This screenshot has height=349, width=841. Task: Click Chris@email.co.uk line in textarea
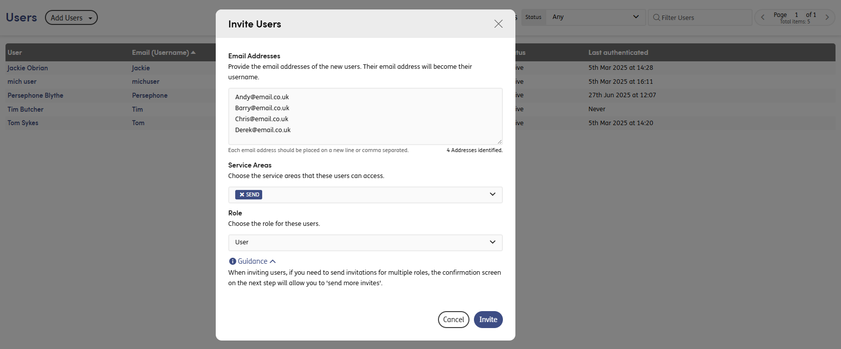[x=262, y=119]
